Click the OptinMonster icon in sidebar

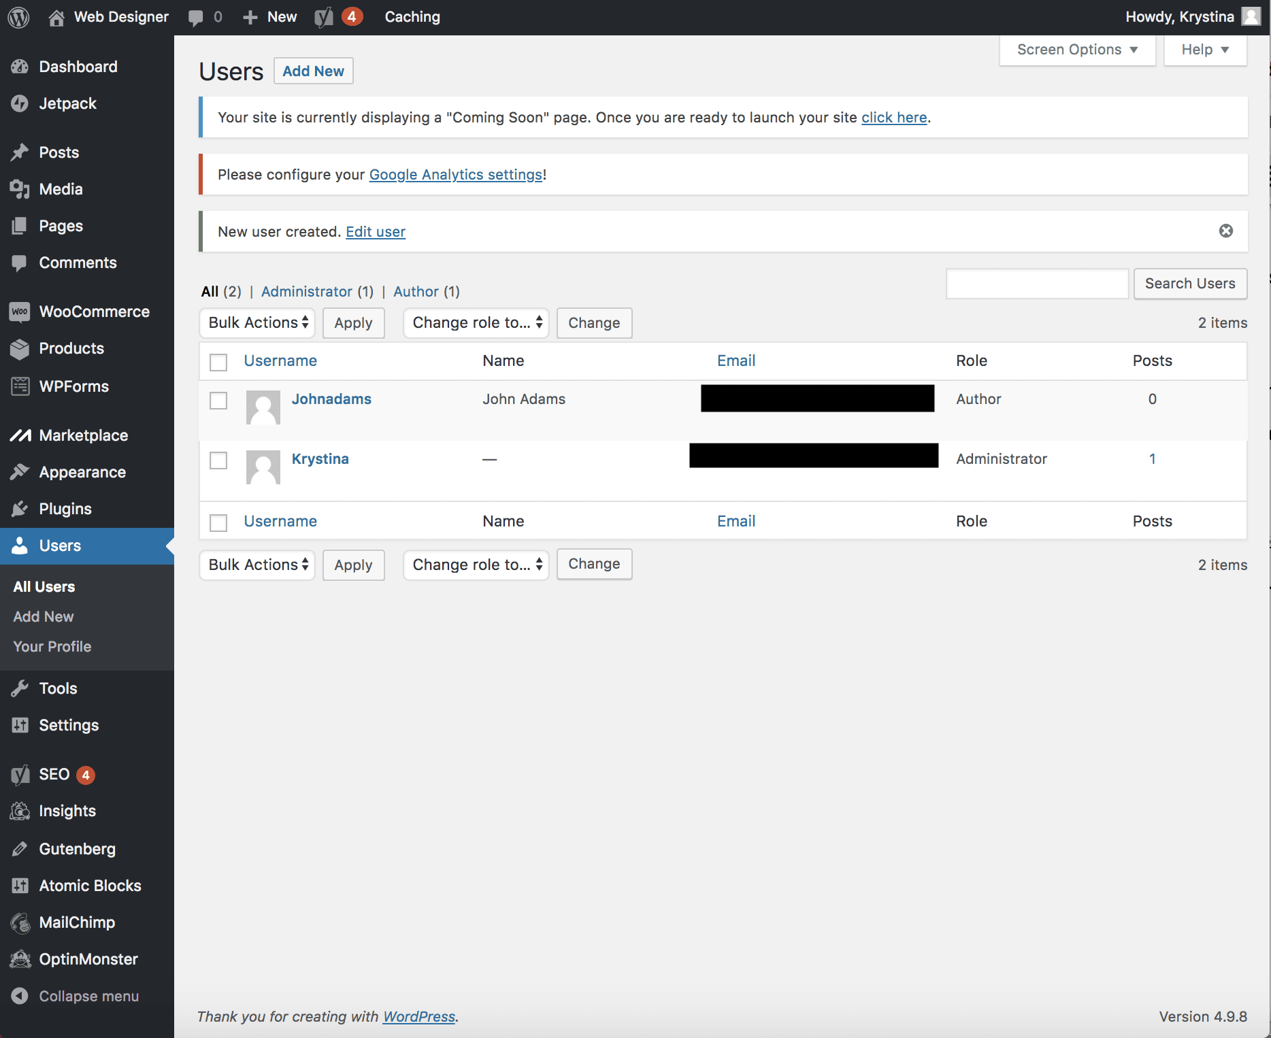pyautogui.click(x=20, y=959)
